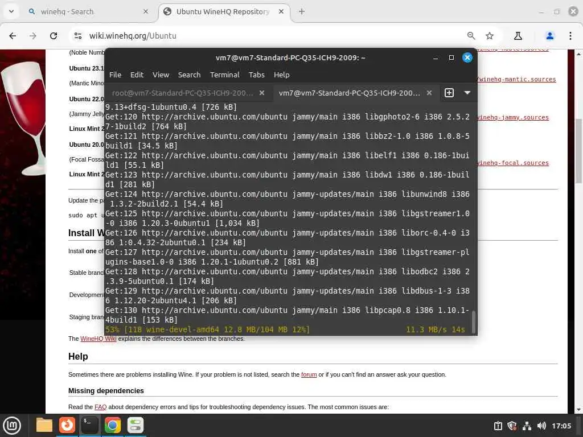
Task: Open the forum link in Help section
Action: click(x=309, y=374)
